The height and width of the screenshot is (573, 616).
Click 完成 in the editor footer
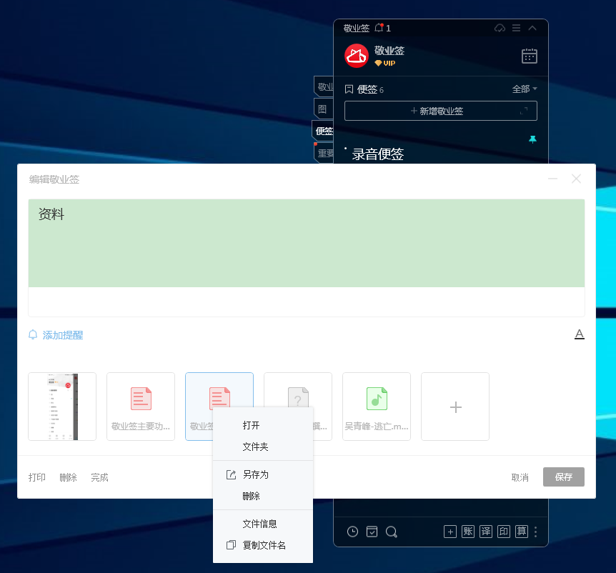click(99, 477)
